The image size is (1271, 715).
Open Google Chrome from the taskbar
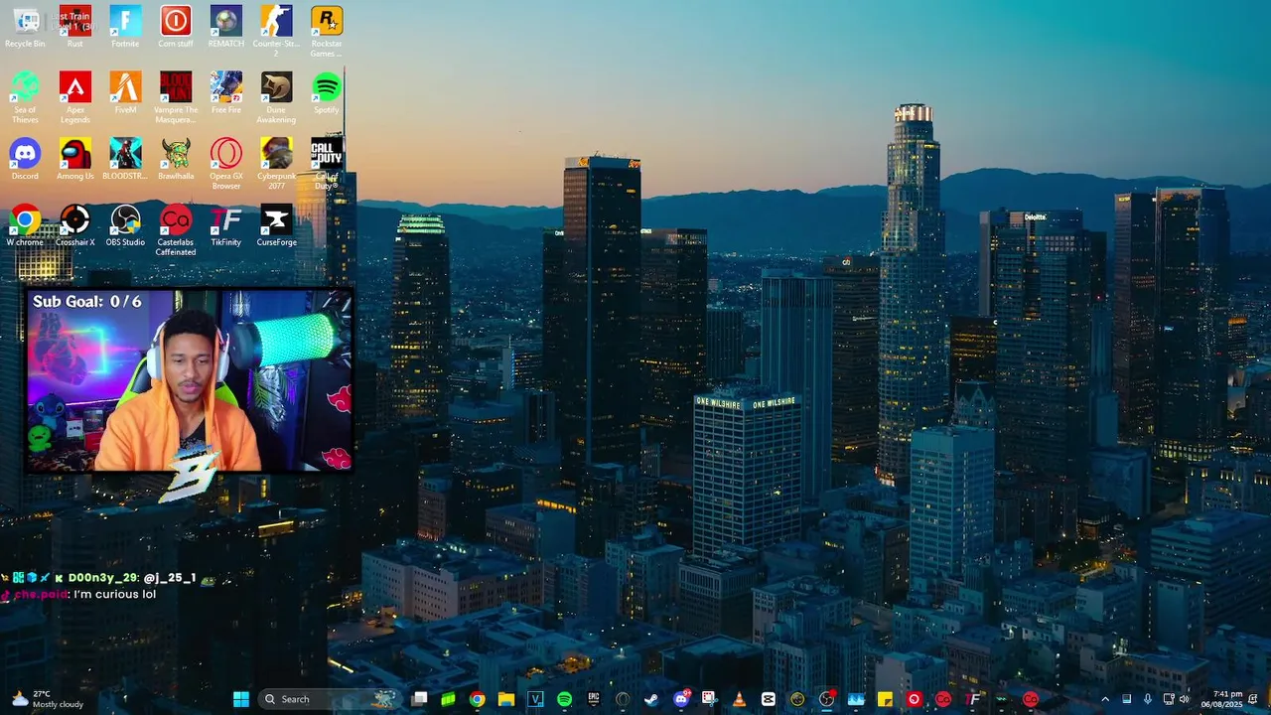click(x=478, y=699)
